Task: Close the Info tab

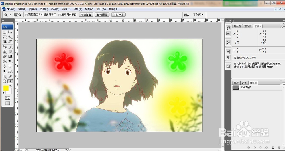Action: [261, 26]
